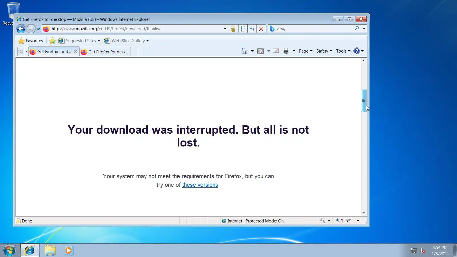
Task: Click the RSS Feeds icon
Action: (260, 51)
